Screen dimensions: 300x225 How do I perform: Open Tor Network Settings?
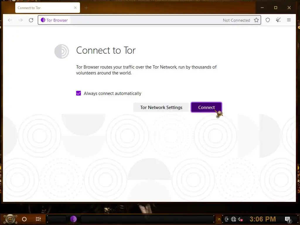pos(161,107)
